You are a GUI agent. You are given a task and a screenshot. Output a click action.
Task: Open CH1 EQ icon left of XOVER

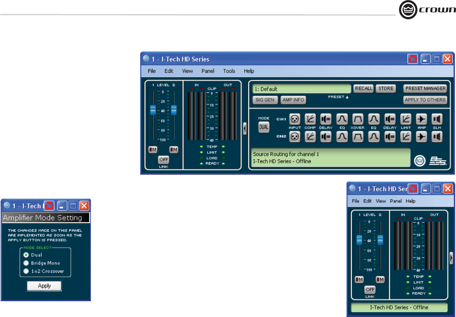point(342,119)
